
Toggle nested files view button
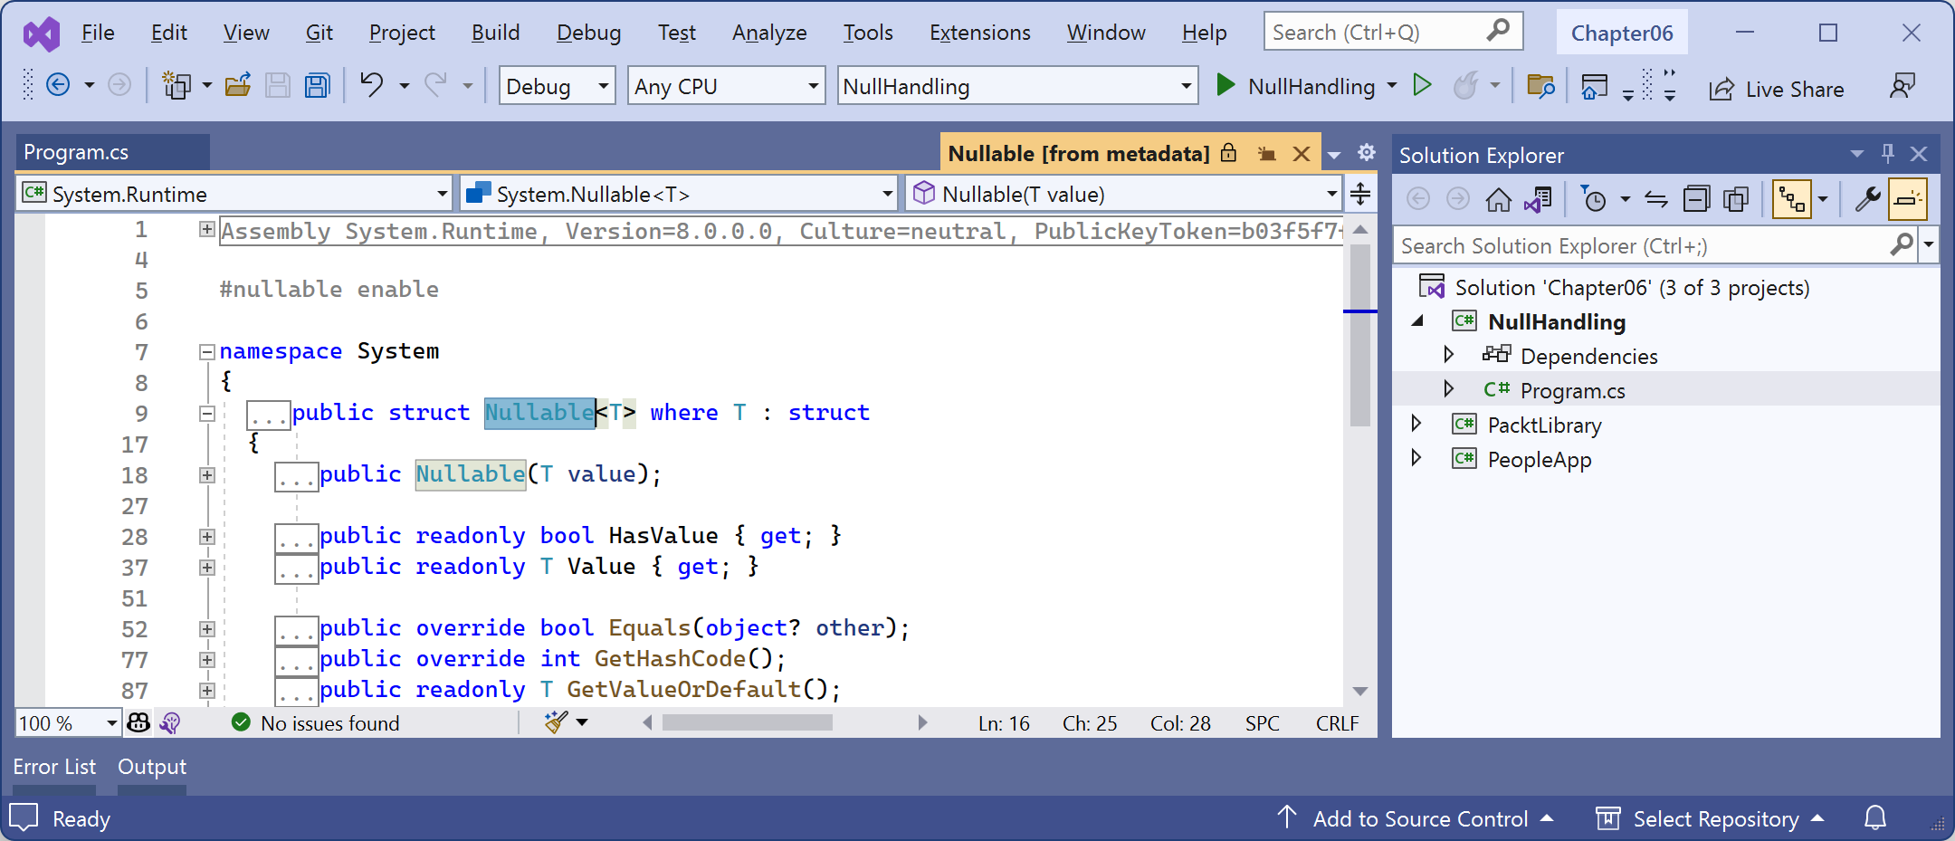(1792, 199)
